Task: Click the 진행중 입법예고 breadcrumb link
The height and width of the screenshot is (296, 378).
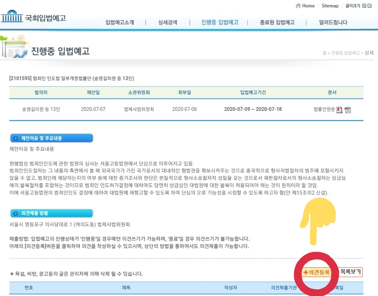Action: tap(345, 53)
